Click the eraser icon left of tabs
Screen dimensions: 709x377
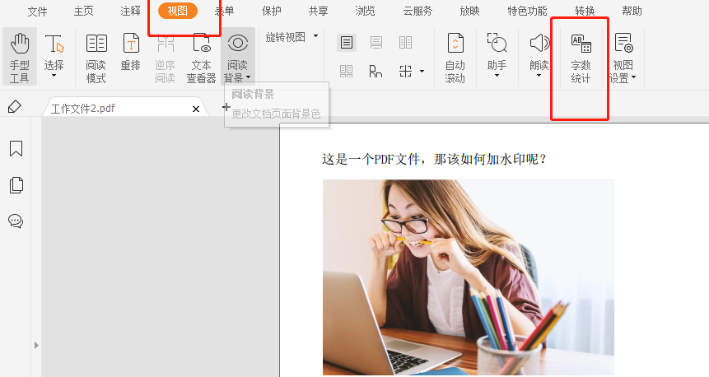pos(15,107)
